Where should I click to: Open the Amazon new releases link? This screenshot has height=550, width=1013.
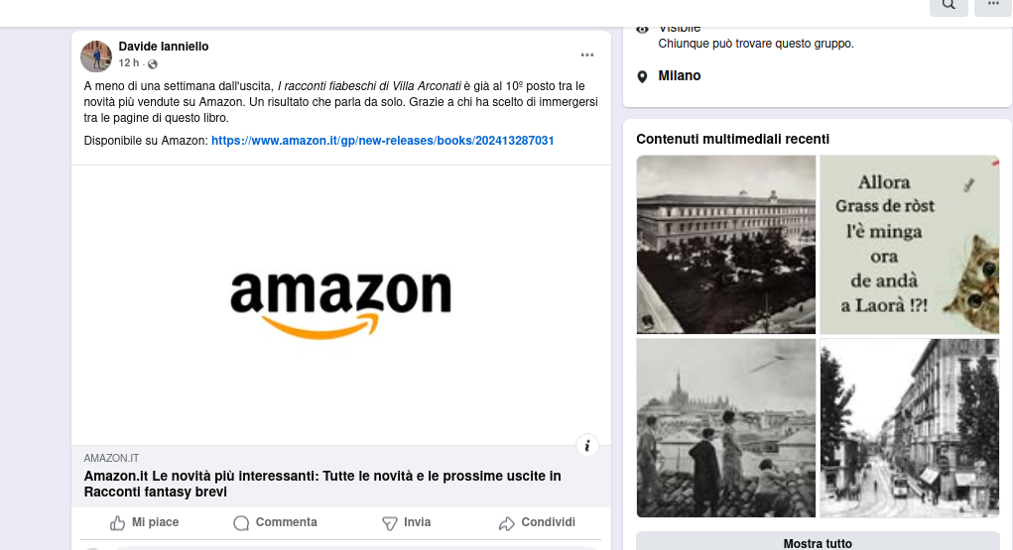382,141
